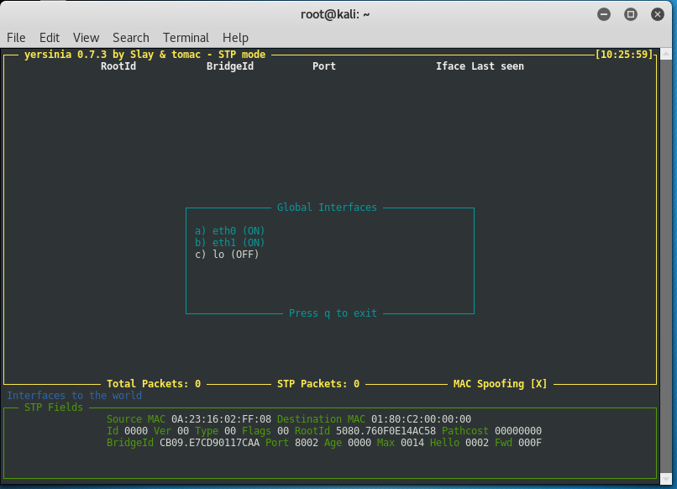Click 'Total Packets: 0' counter
Image resolution: width=677 pixels, height=489 pixels.
point(154,384)
